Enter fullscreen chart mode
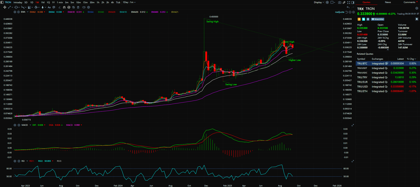 click(x=349, y=2)
